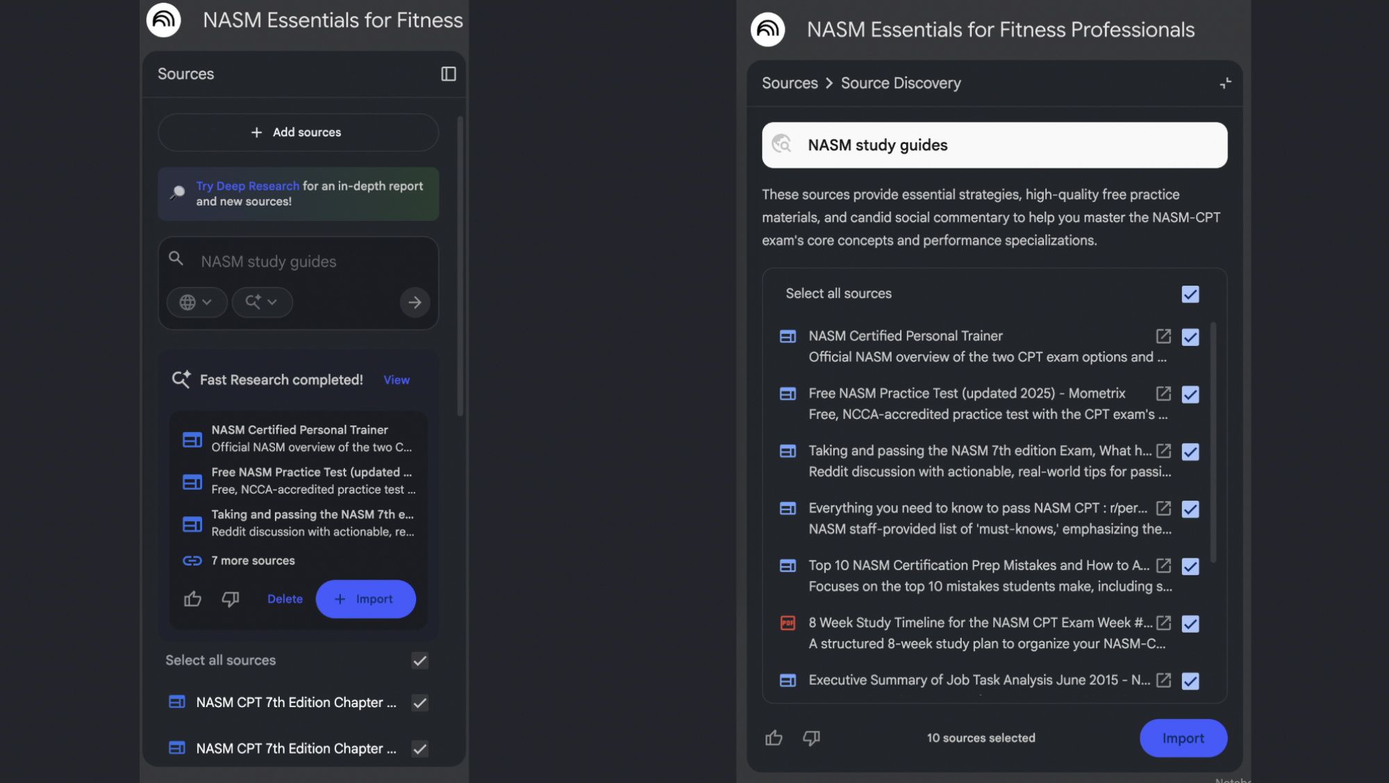Click Import in Source Discovery panel
Image resolution: width=1389 pixels, height=783 pixels.
[x=1183, y=738]
